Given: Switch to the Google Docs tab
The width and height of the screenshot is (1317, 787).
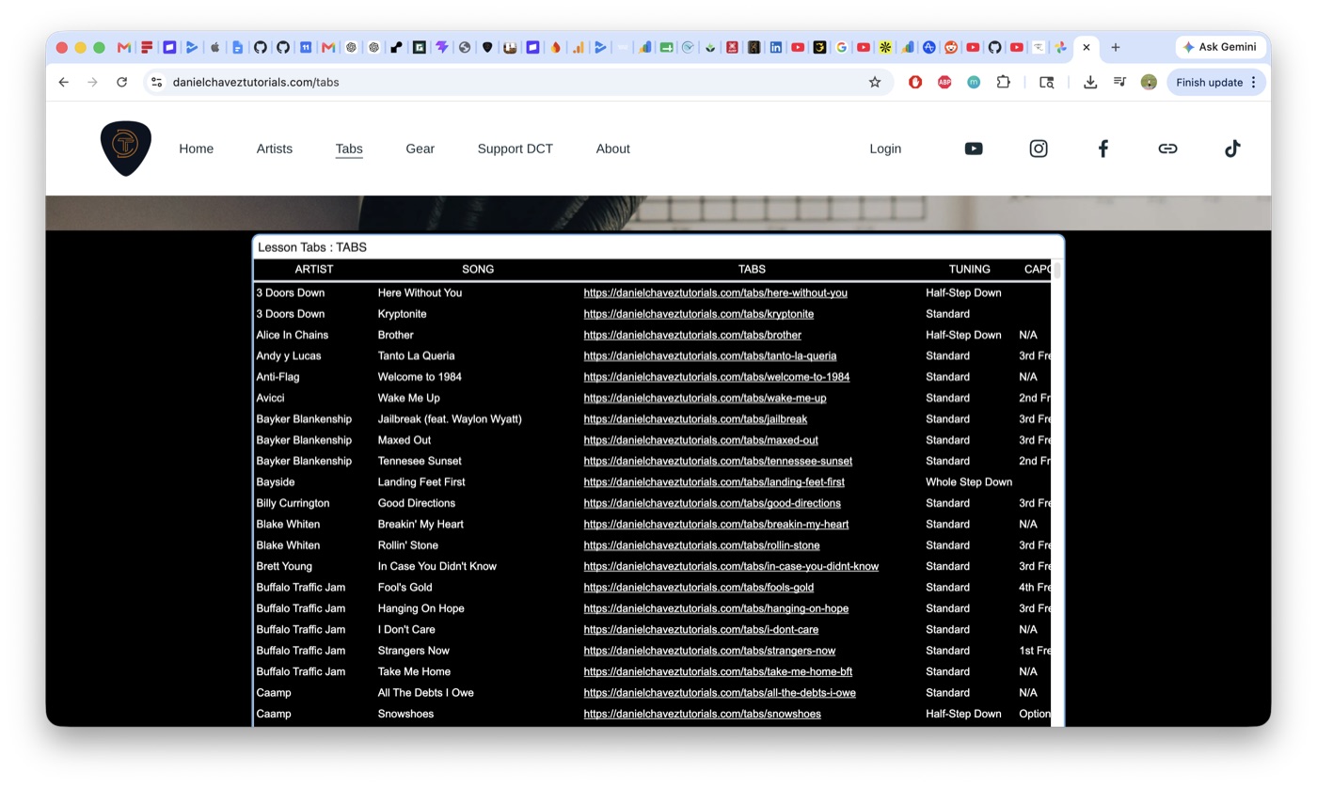Looking at the screenshot, I should pos(237,47).
